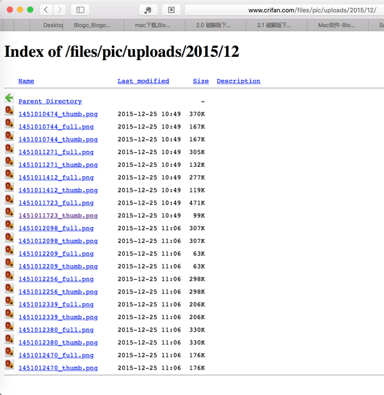
Task: Open 1451012380_thumb.png file link
Action: pyautogui.click(x=58, y=343)
